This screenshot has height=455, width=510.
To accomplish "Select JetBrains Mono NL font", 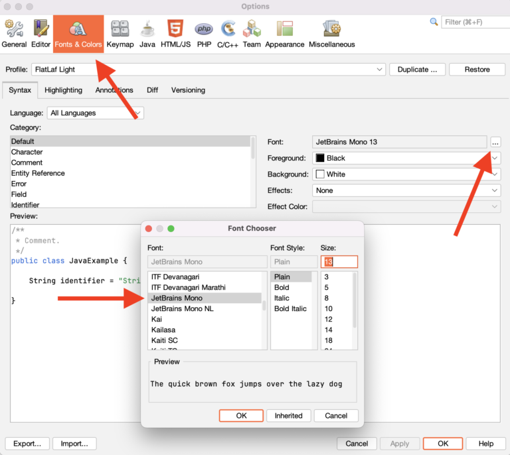I will [x=205, y=308].
